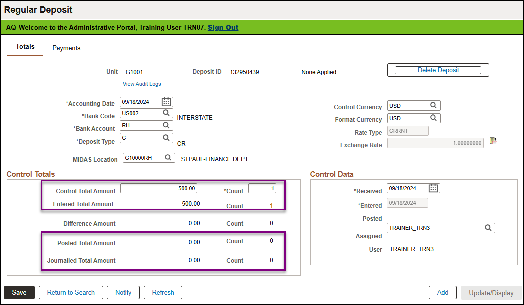Click the Bank Account lookup magnifier
The height and width of the screenshot is (305, 524).
[166, 125]
